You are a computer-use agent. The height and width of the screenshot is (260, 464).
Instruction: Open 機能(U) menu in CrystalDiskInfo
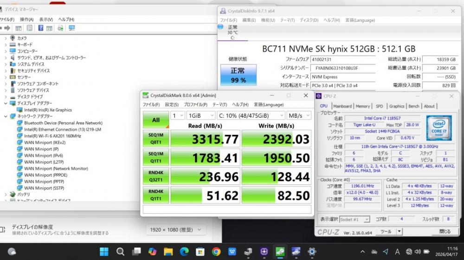pyautogui.click(x=268, y=20)
